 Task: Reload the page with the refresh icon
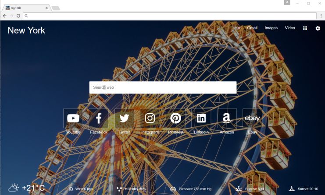pos(18,16)
